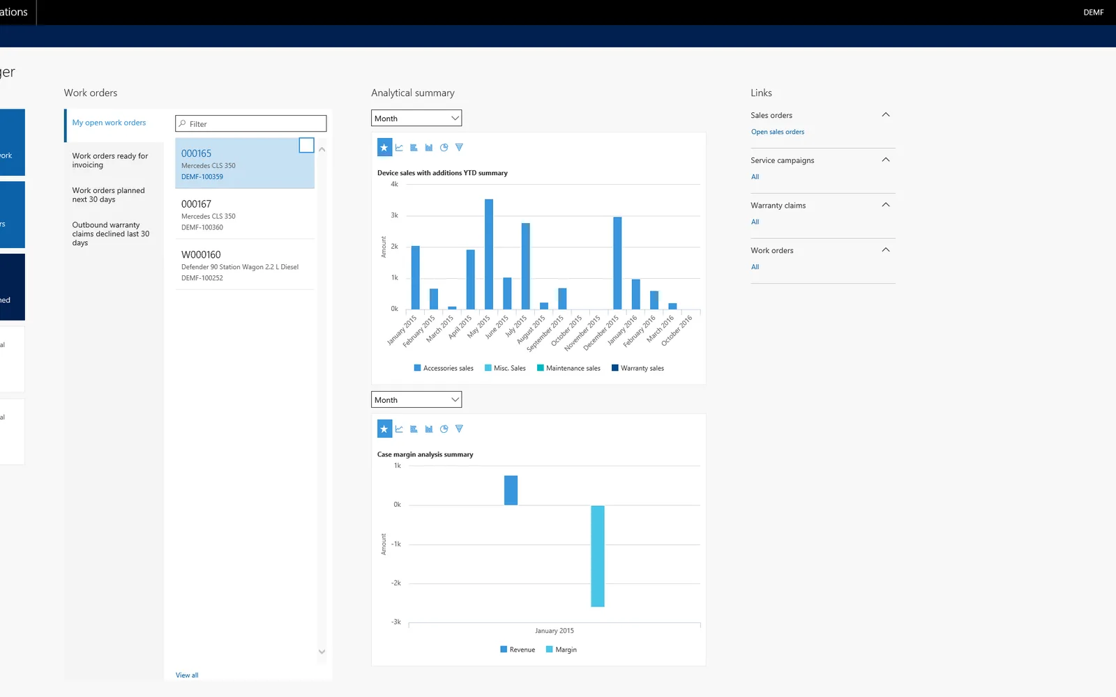
Task: Select default star view in Case margin chart
Action: point(384,429)
